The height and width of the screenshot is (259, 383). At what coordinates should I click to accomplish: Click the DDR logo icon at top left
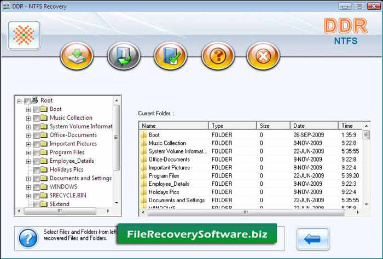[x=24, y=36]
